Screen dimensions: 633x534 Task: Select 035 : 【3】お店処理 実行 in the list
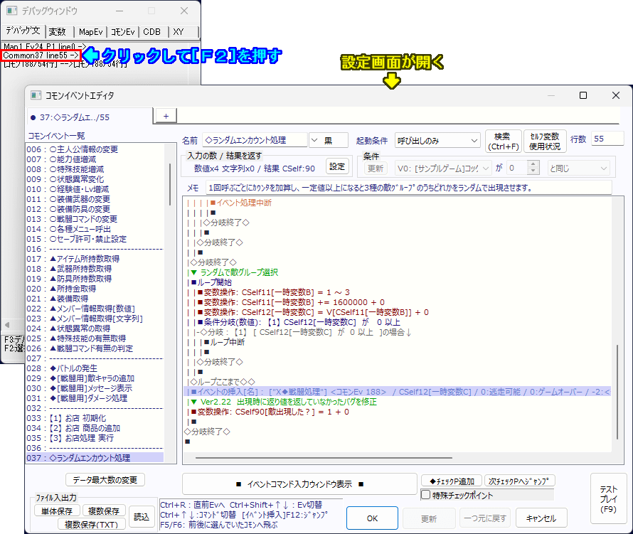95,438
